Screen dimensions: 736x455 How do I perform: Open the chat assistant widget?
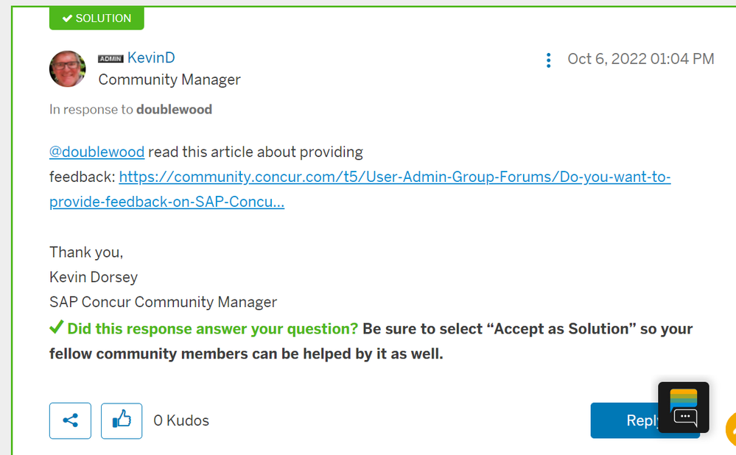[x=684, y=407]
